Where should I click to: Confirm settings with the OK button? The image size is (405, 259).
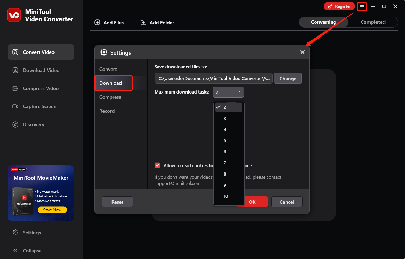(252, 202)
